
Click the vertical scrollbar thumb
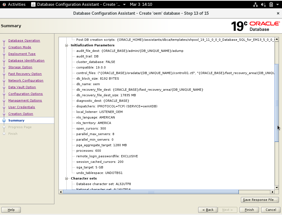click(277, 103)
